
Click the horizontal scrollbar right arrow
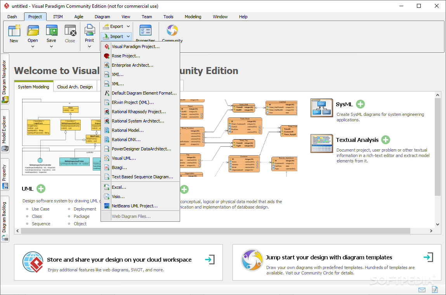tap(431, 231)
